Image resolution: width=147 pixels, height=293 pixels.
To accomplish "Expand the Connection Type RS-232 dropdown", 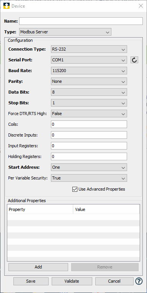I will [89, 49].
